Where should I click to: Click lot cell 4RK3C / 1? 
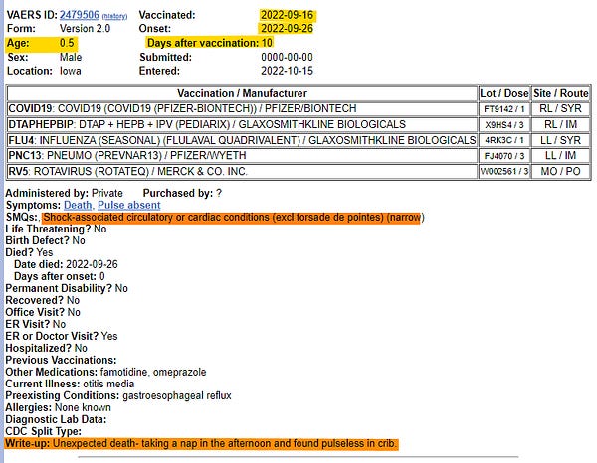(504, 140)
